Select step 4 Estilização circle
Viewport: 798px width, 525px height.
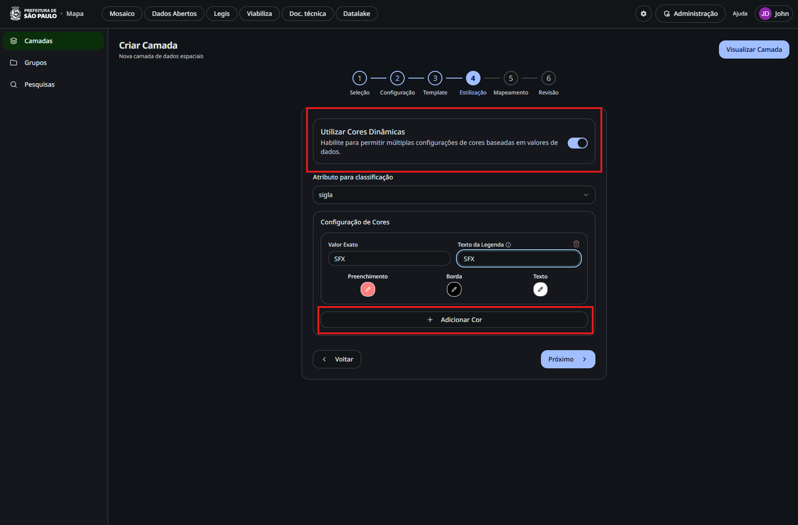click(473, 78)
